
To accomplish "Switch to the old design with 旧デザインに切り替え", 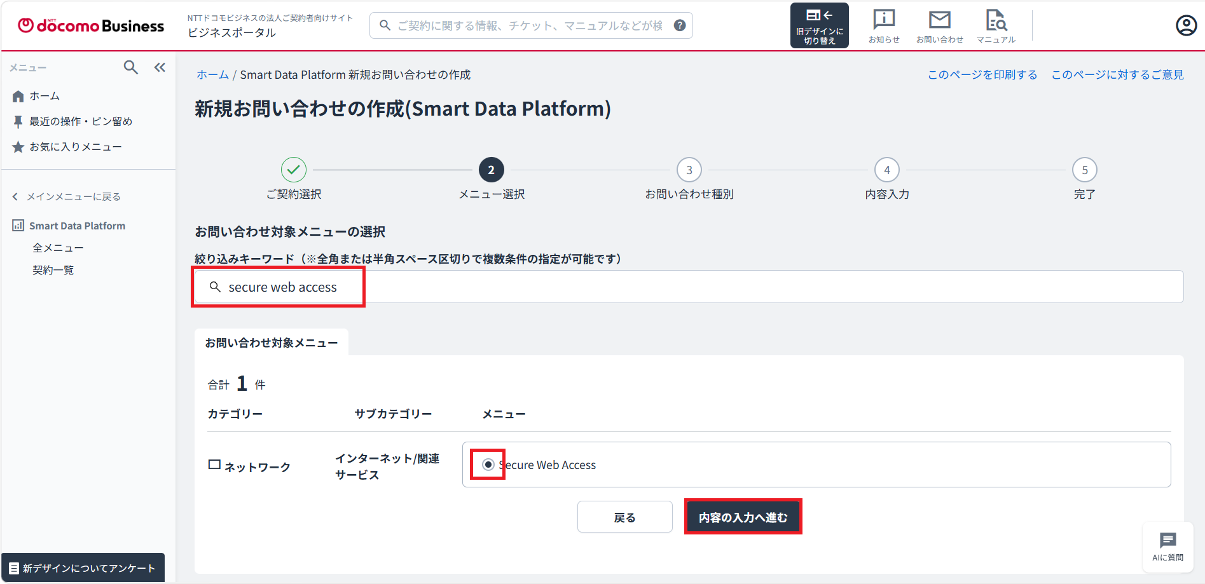I will [x=819, y=25].
